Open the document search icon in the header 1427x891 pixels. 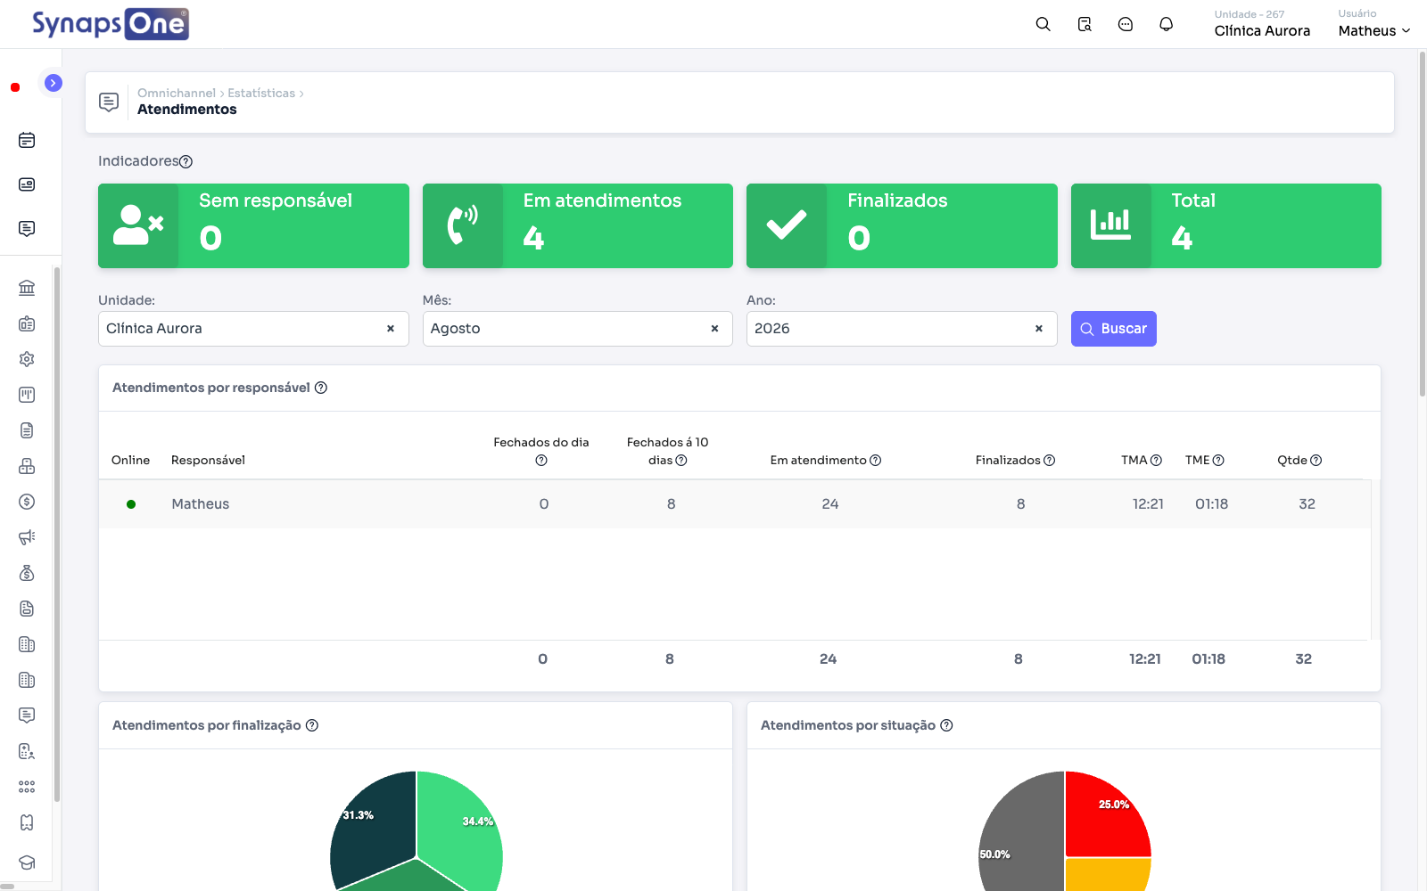[x=1085, y=24]
